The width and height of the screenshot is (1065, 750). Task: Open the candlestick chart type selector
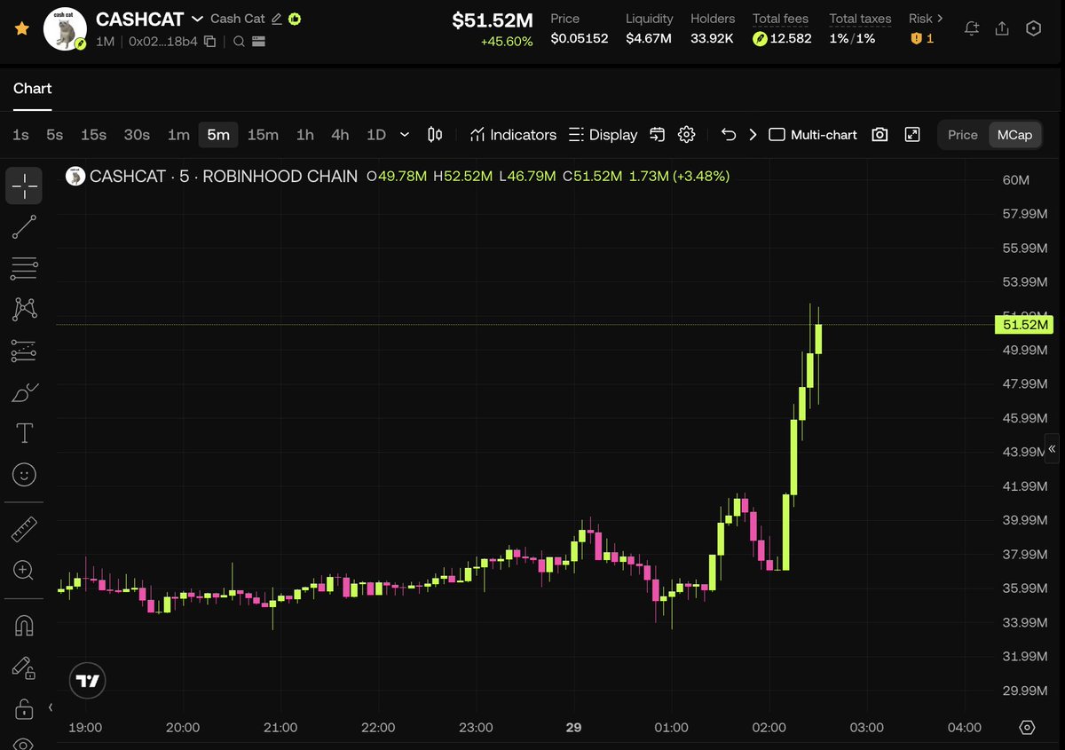(435, 135)
